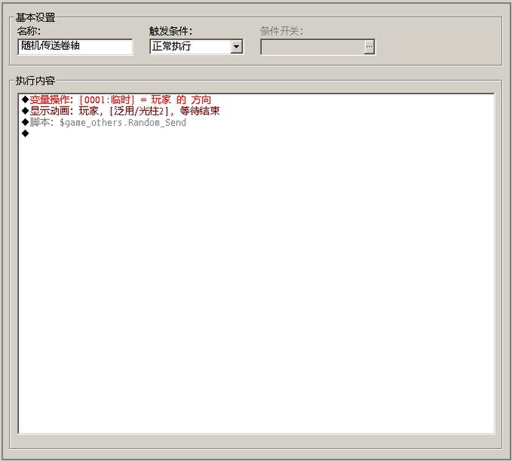Select the empty last command line diamond
This screenshot has width=512, height=461.
(x=25, y=133)
